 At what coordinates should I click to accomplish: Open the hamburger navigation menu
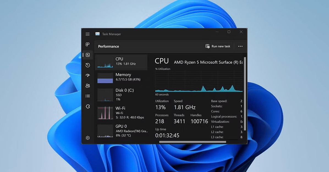pos(87,34)
